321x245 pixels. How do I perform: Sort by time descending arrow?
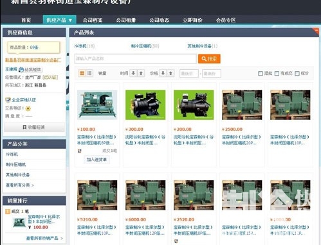(133, 73)
